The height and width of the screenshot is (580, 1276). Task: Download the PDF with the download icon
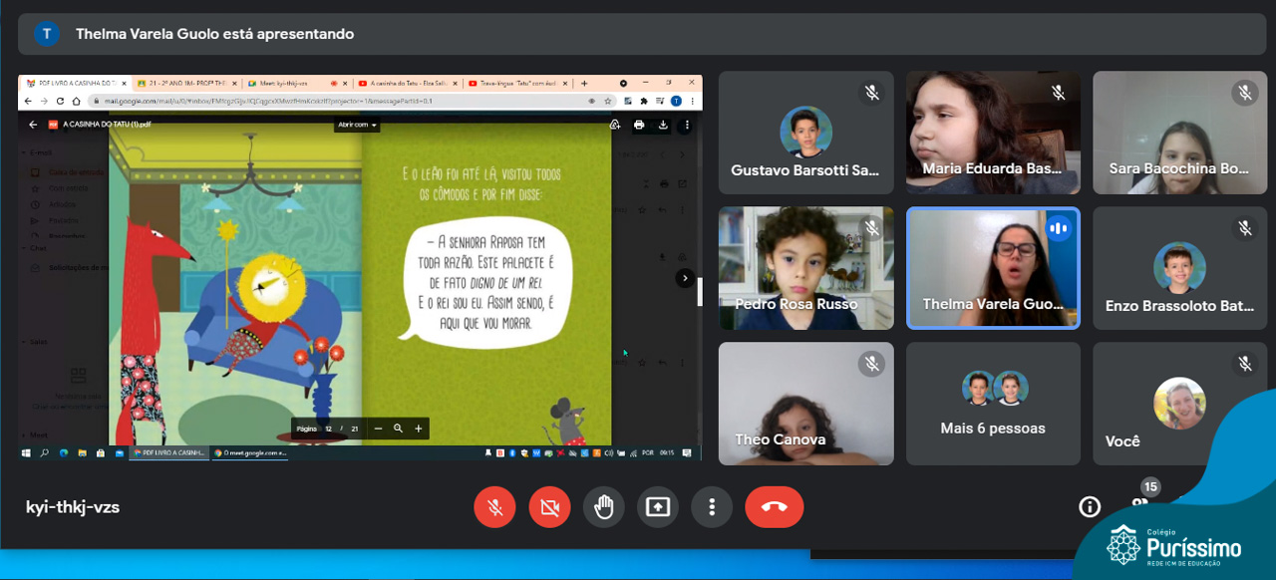(x=663, y=125)
